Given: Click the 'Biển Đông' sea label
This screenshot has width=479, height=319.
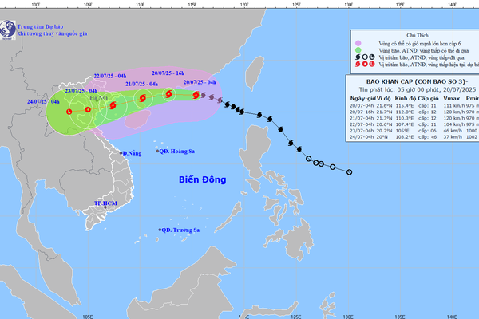Looking at the screenshot, I should [202, 179].
